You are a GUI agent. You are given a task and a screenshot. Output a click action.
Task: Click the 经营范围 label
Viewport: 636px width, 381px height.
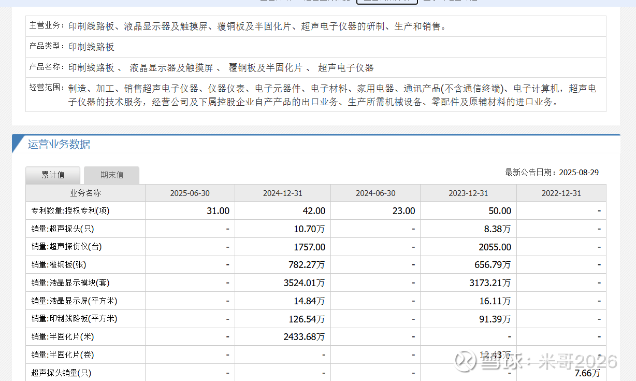pyautogui.click(x=47, y=88)
